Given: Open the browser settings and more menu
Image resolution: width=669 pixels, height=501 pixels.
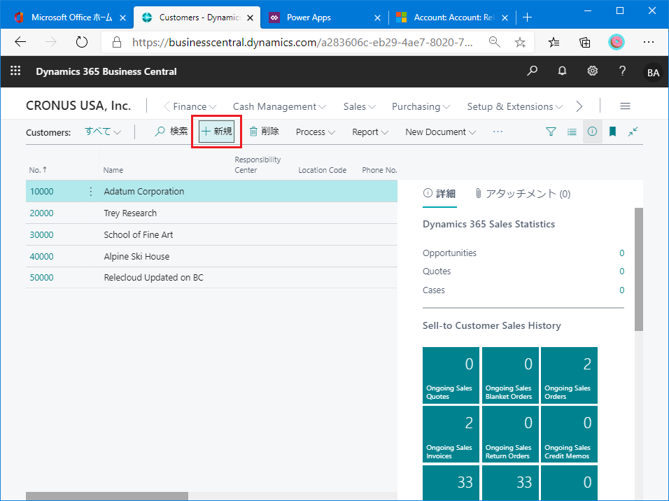Looking at the screenshot, I should tap(649, 42).
